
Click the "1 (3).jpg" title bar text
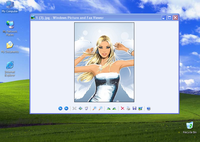click(x=43, y=18)
